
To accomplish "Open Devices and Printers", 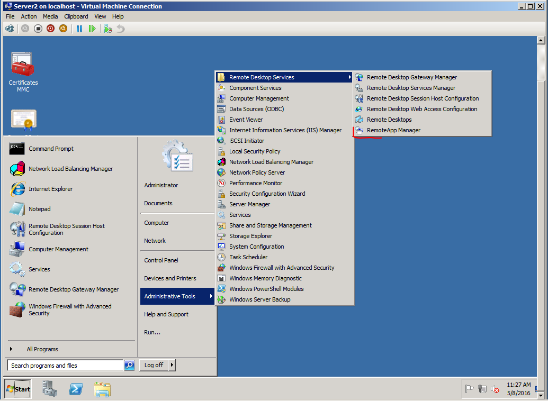I will (177, 278).
